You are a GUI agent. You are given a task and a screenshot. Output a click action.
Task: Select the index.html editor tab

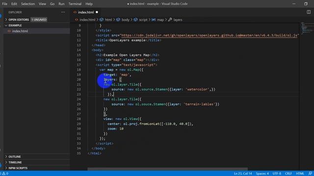tap(86, 12)
